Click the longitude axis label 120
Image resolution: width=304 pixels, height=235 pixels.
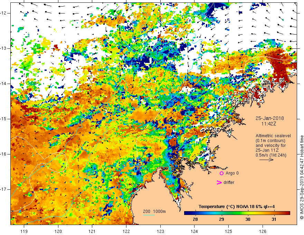[x=58, y=231]
